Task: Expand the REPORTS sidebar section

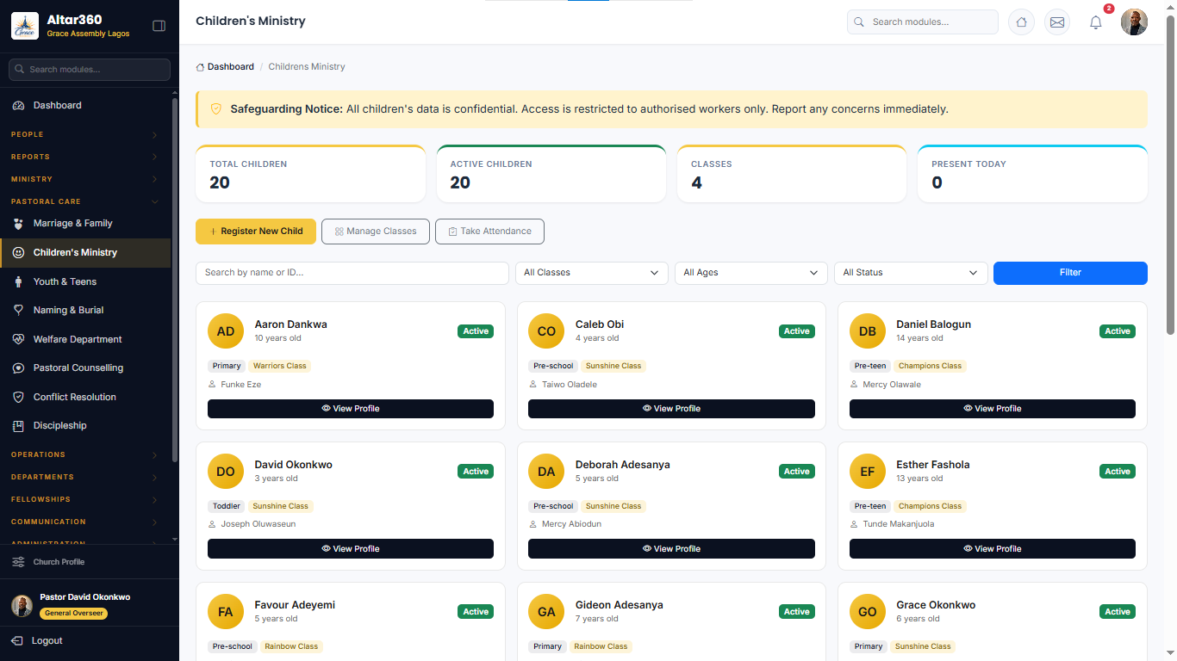Action: tap(84, 157)
